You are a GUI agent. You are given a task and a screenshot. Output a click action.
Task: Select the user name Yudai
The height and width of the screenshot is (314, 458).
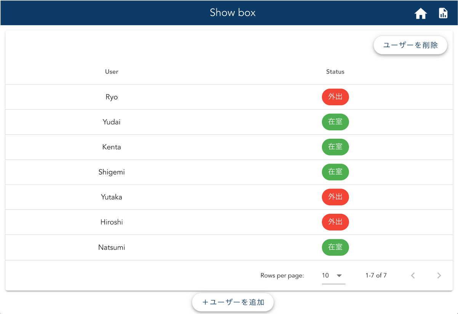[112, 122]
